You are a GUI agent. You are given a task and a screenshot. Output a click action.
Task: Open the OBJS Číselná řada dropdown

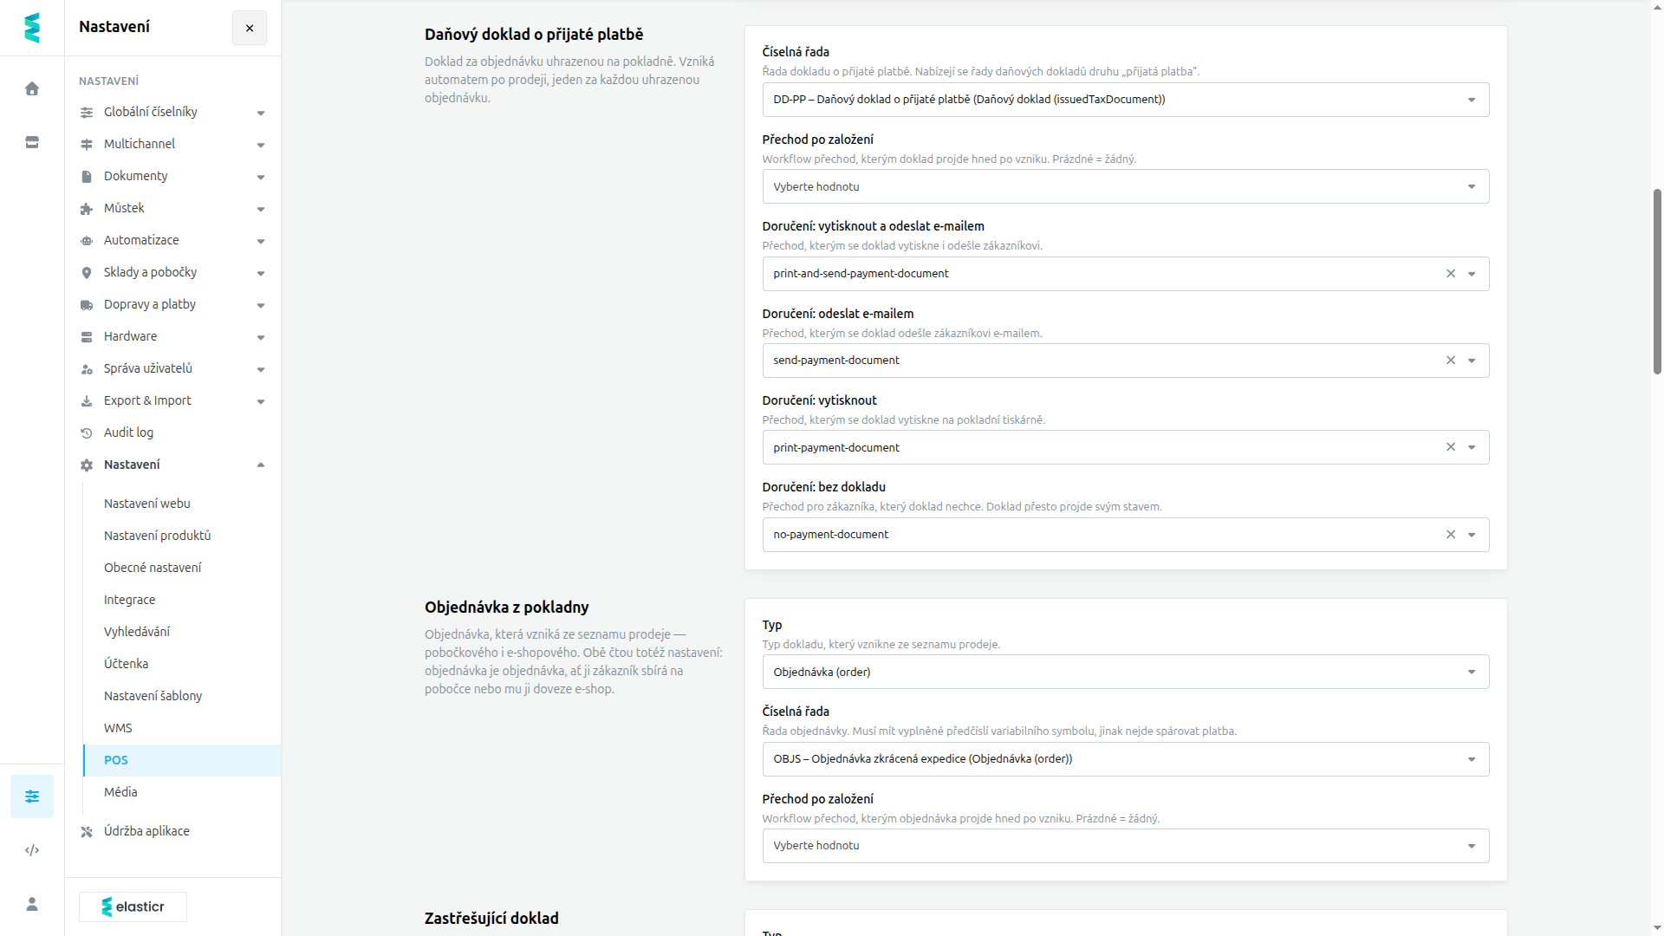1126,759
